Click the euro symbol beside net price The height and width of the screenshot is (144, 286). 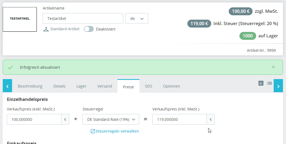tap(65, 119)
